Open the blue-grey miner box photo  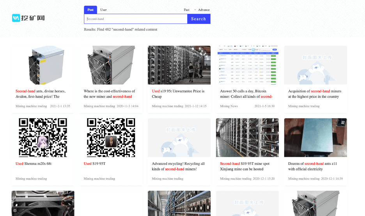(x=315, y=138)
